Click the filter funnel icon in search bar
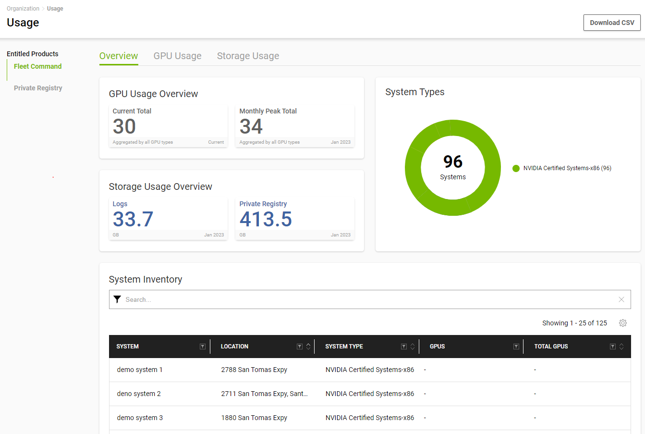This screenshot has height=434, width=645. point(117,299)
